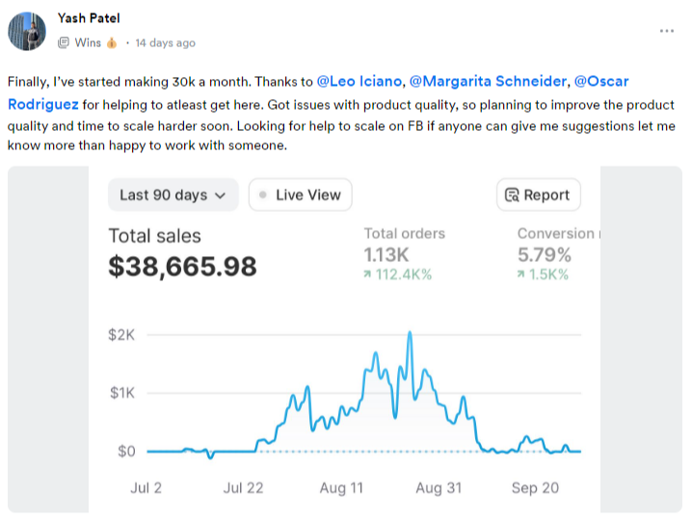The image size is (692, 519).
Task: Click the conversion 1.5K% trend arrow
Action: click(521, 274)
